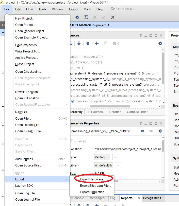Screen dimensions: 179x206
Task: Switch to Compile Order tab
Action: coord(137,112)
